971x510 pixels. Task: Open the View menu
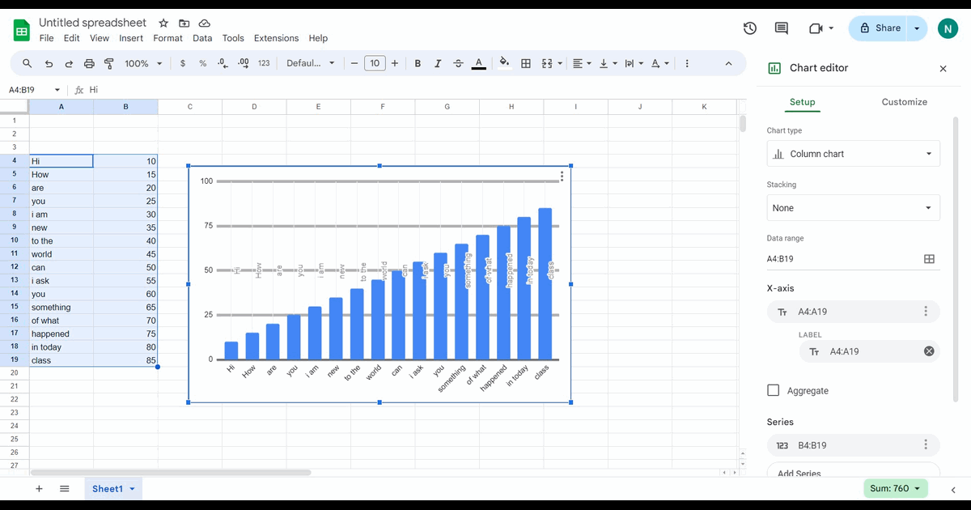coord(100,38)
